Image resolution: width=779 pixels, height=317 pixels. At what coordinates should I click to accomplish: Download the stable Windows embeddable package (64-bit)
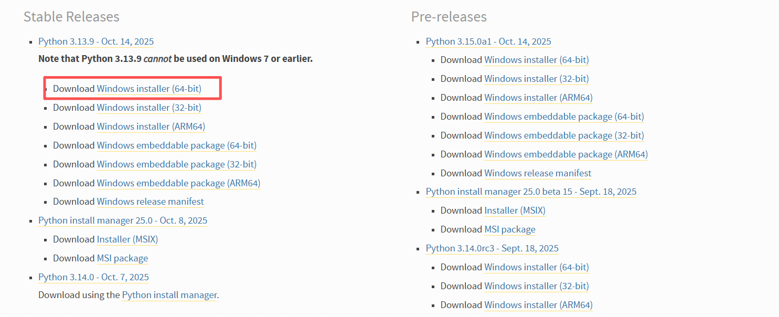(176, 145)
